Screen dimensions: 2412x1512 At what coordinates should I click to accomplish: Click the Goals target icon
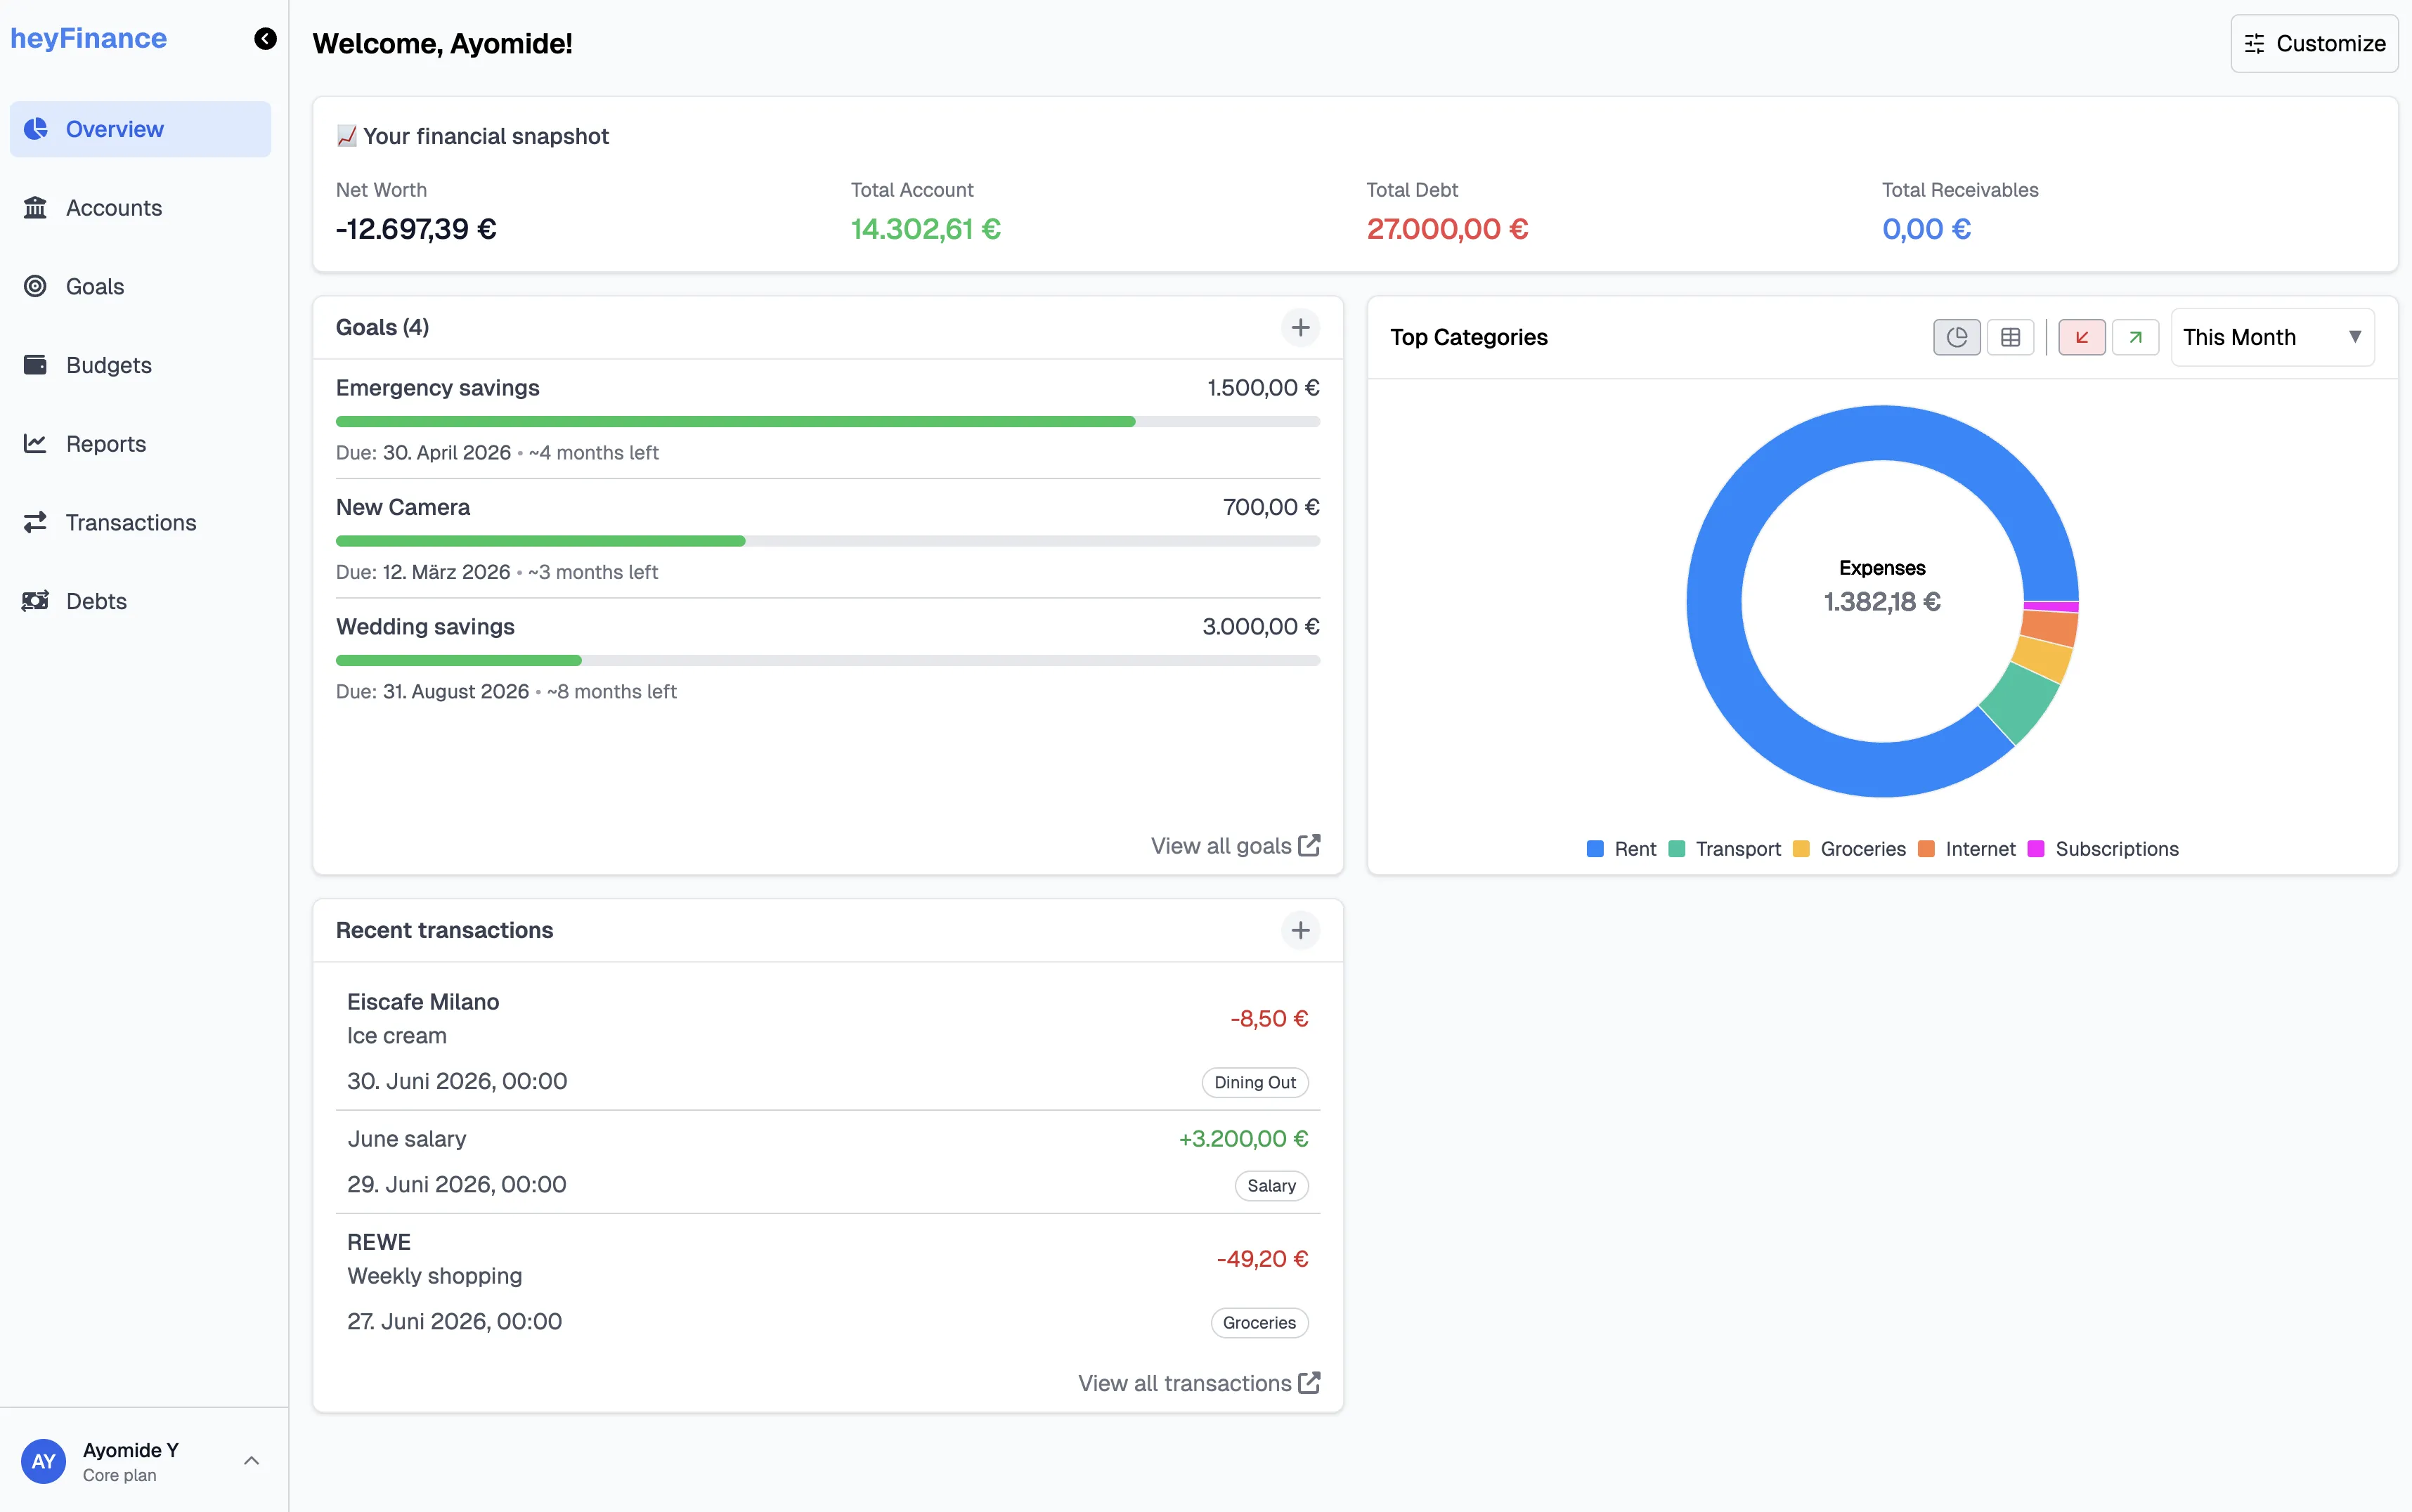(36, 286)
